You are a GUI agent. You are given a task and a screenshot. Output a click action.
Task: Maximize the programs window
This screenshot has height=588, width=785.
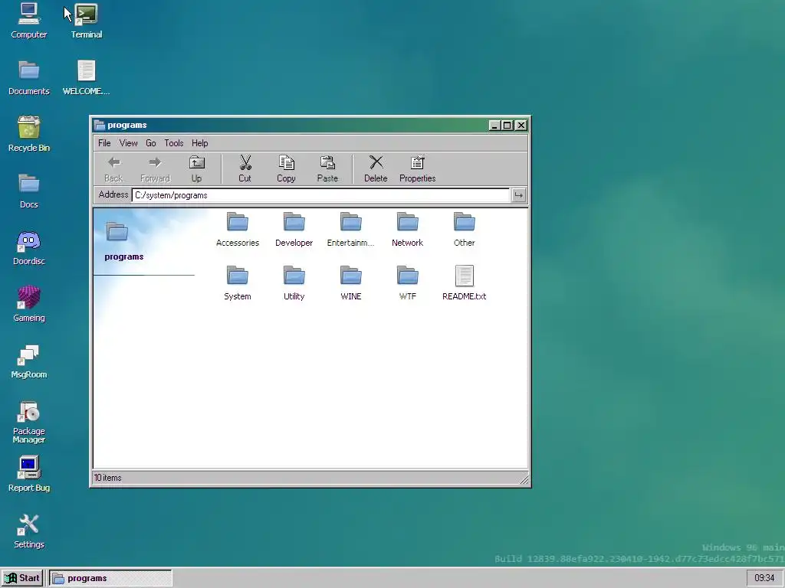tap(507, 125)
